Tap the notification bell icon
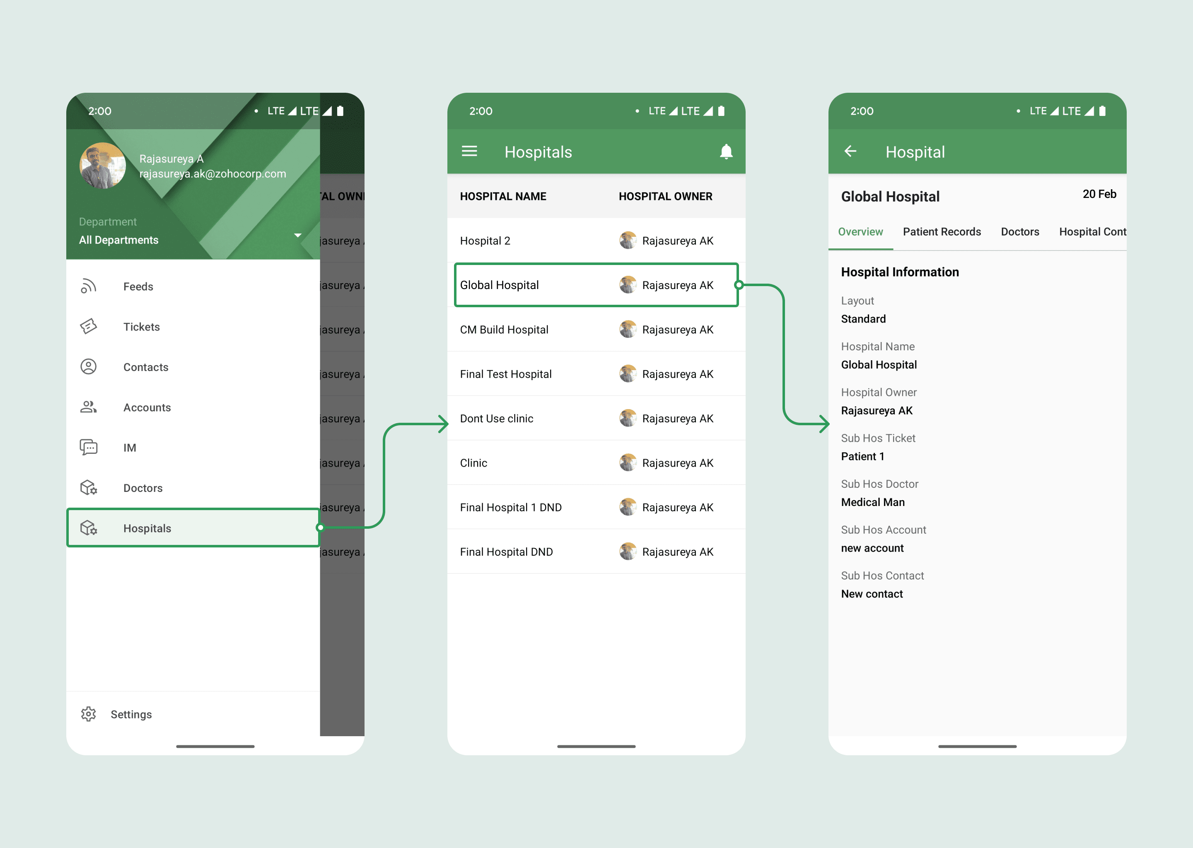Screen dimensions: 1193x848 click(x=725, y=152)
